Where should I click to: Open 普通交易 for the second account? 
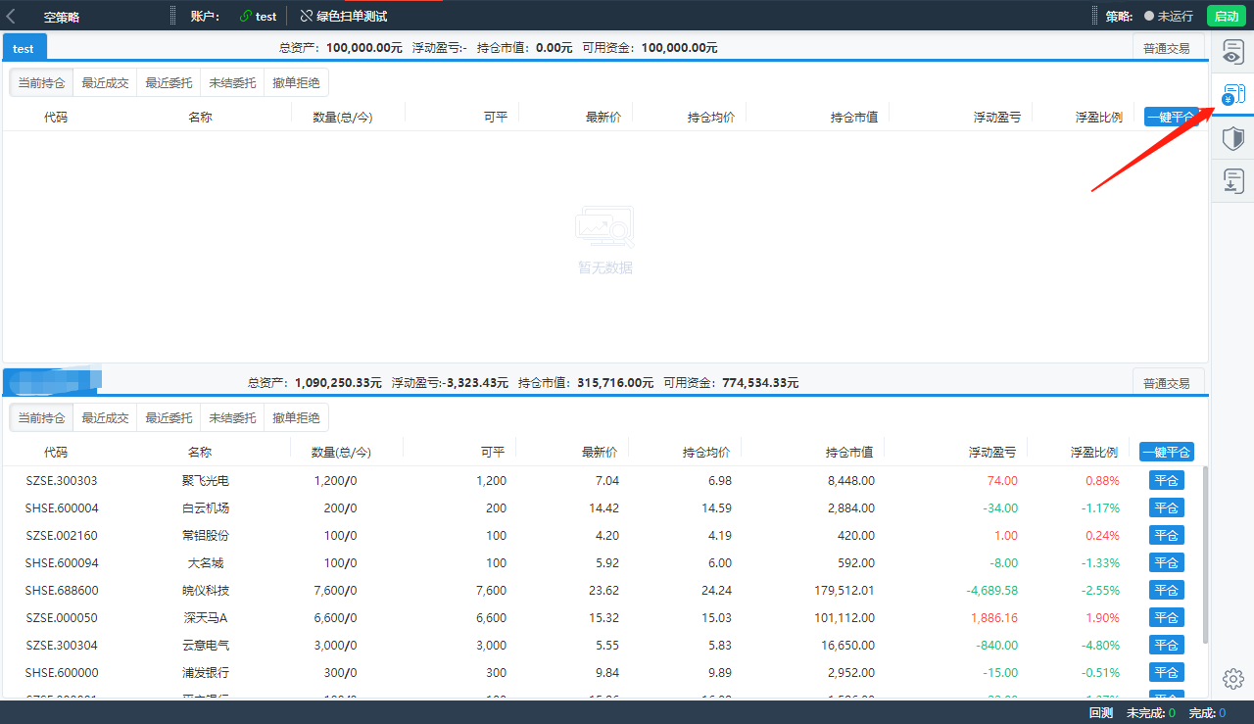tap(1167, 383)
